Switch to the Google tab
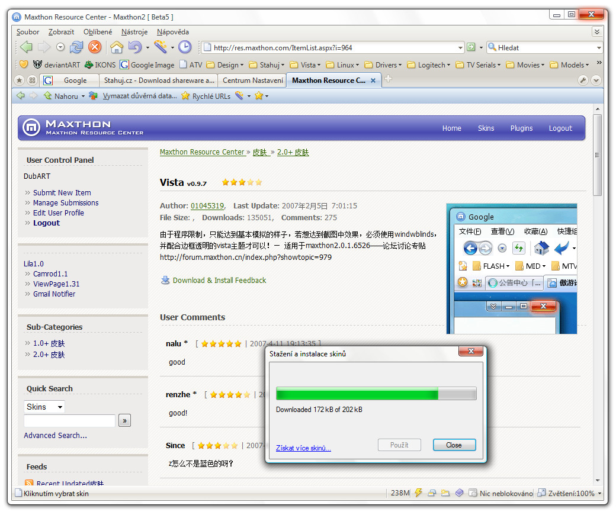The image size is (616, 515). click(69, 81)
